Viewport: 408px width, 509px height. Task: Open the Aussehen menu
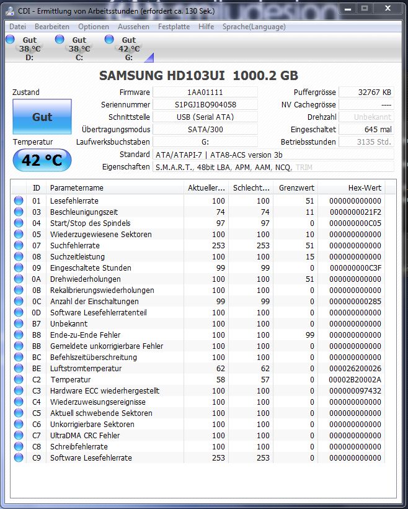pos(133,27)
